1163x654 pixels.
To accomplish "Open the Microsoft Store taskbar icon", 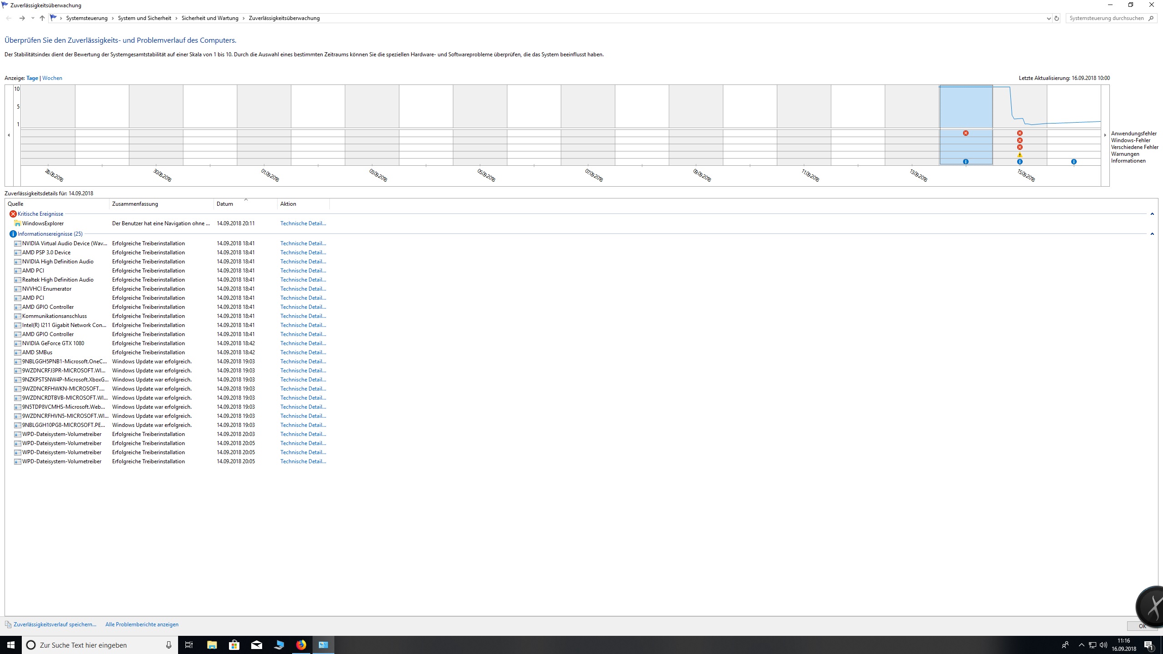I will tap(234, 645).
